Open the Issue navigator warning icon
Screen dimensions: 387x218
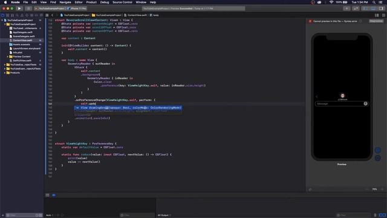click(22, 15)
